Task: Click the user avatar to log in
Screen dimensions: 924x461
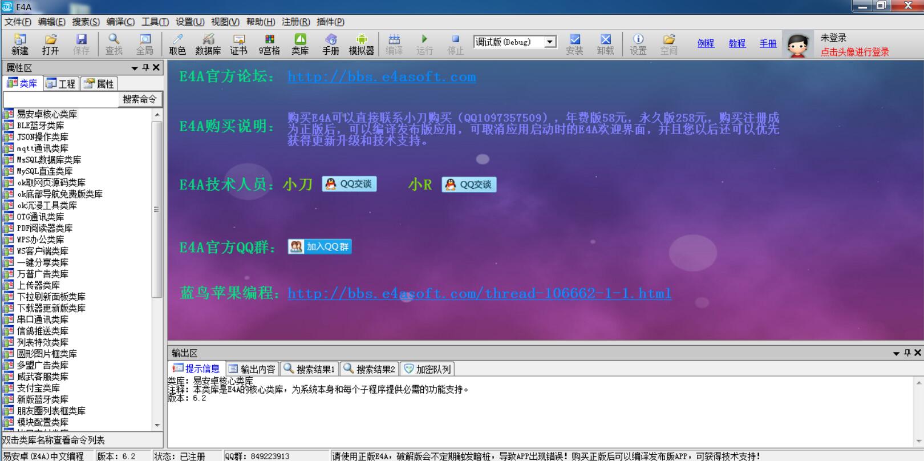Action: (x=797, y=45)
